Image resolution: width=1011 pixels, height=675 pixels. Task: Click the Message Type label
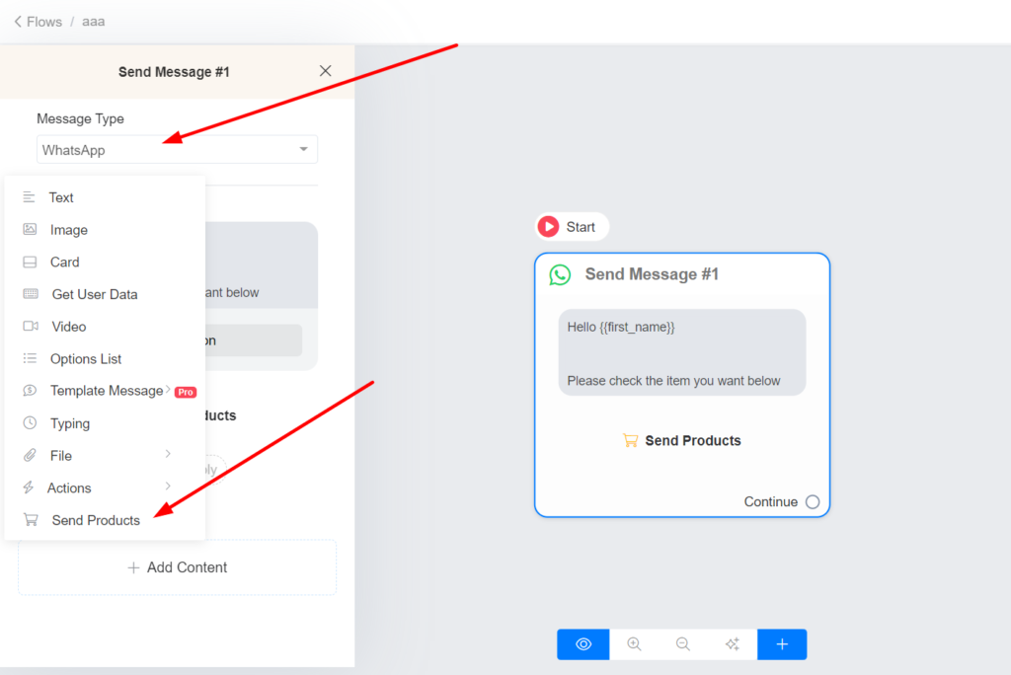81,118
